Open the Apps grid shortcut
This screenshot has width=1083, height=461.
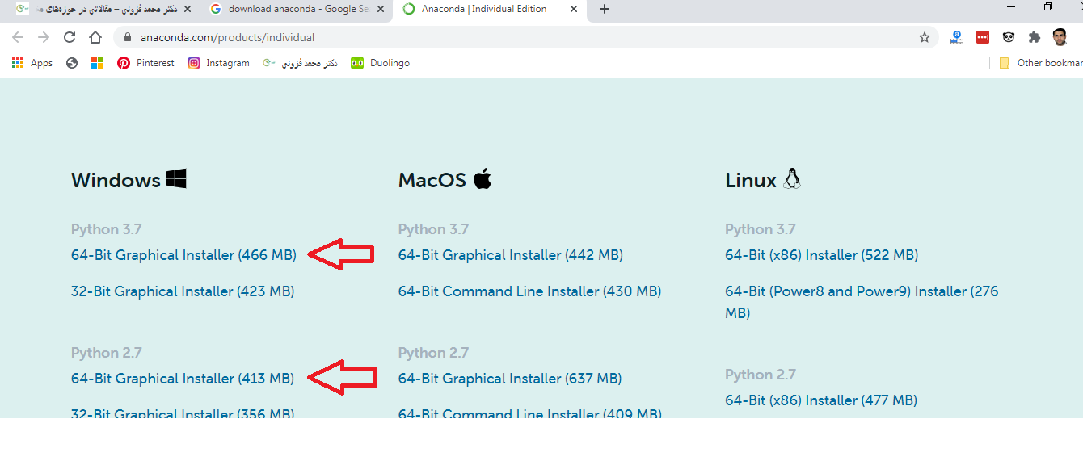[32, 63]
